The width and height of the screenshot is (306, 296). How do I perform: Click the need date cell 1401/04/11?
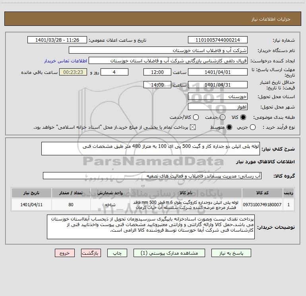tap(31, 205)
